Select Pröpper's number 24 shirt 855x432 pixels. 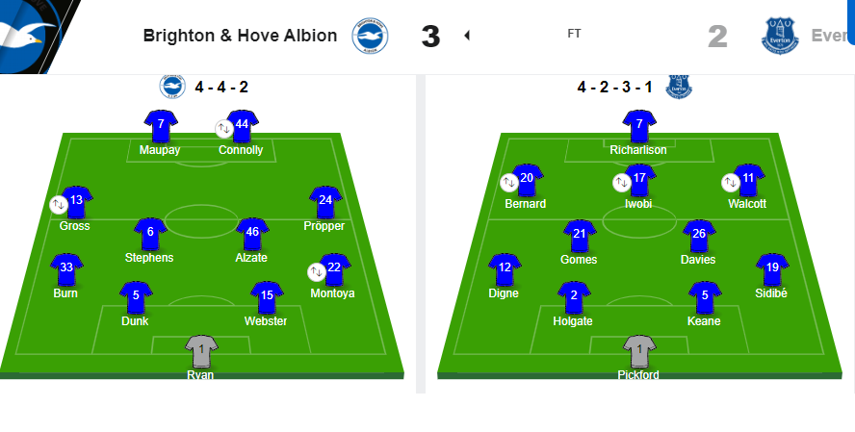325,202
